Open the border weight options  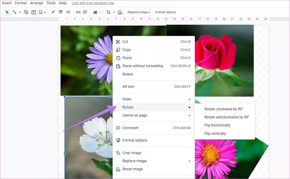(60, 12)
